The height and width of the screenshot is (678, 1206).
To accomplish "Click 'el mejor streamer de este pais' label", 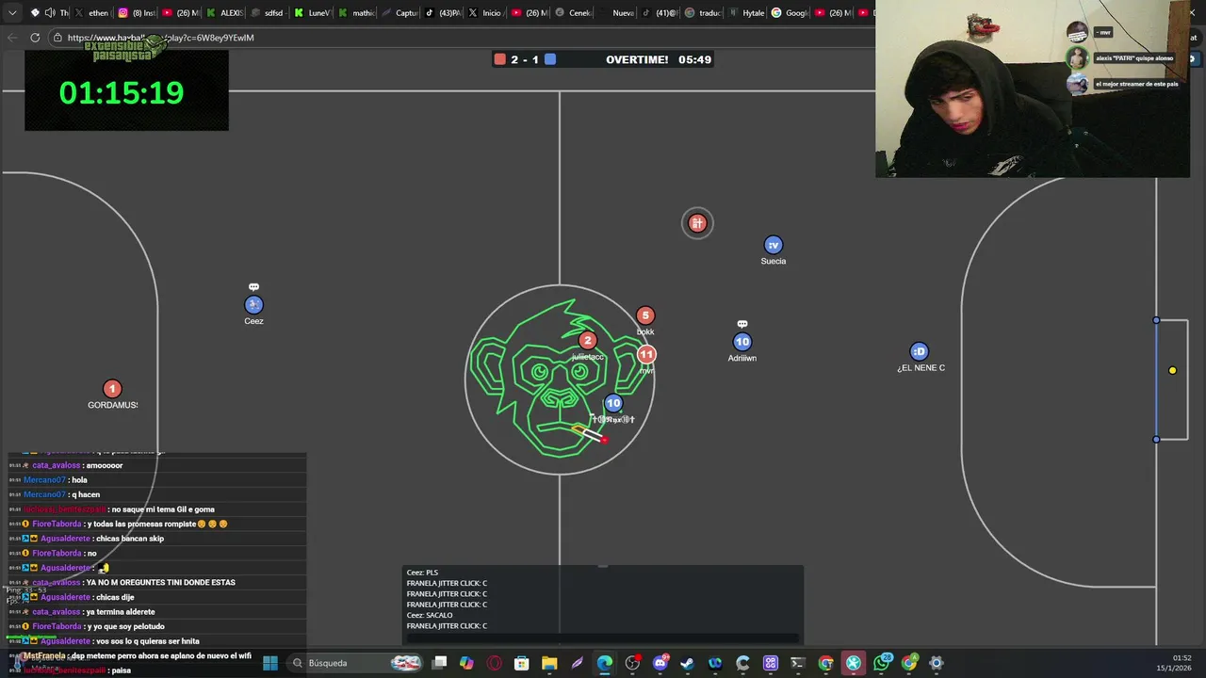I will (1136, 84).
